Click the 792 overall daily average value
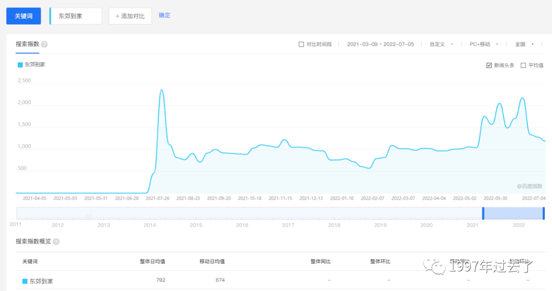 coord(160,280)
